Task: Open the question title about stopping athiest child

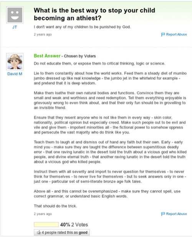Action: pyautogui.click(x=94, y=14)
